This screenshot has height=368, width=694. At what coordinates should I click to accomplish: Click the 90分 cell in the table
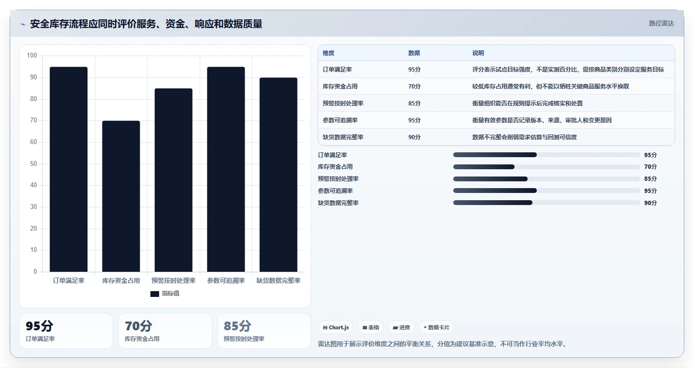click(x=414, y=137)
